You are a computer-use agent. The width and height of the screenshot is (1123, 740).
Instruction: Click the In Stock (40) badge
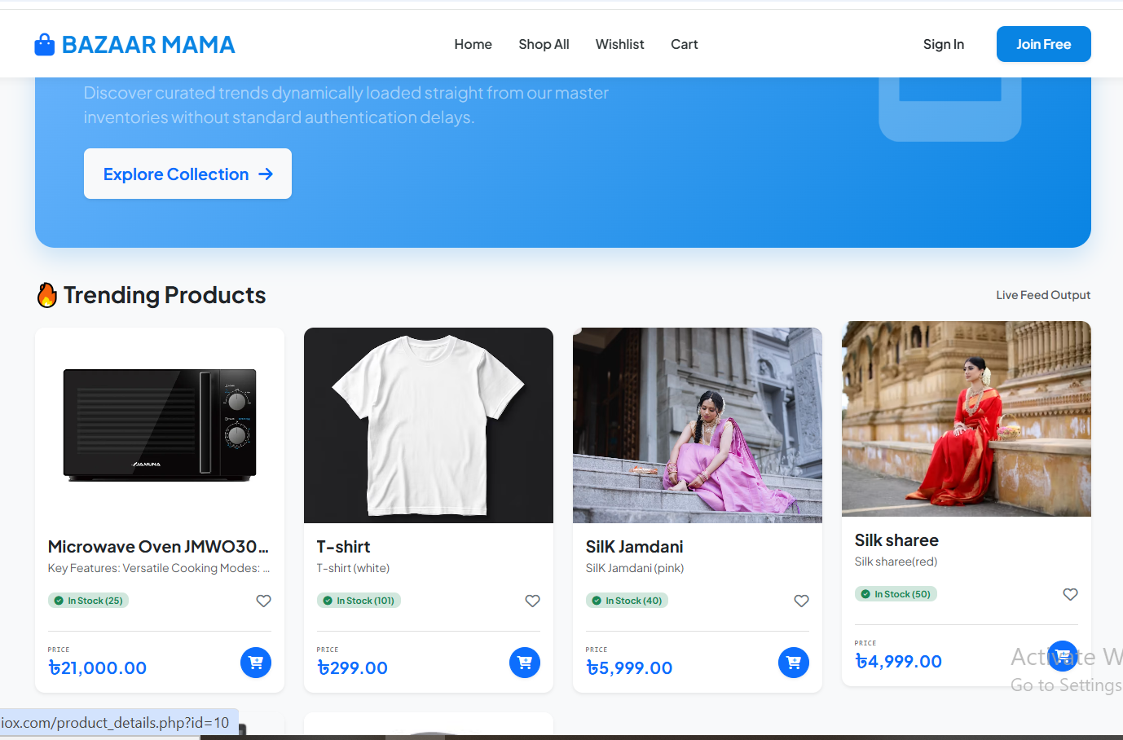click(x=627, y=601)
